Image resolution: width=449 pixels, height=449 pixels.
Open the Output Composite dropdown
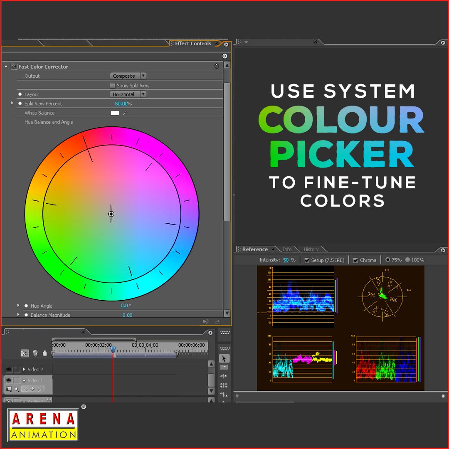coord(128,76)
